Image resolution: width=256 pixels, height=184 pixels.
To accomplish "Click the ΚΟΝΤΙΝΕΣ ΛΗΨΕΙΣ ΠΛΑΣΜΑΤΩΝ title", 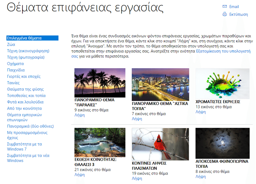I will [x=149, y=166].
